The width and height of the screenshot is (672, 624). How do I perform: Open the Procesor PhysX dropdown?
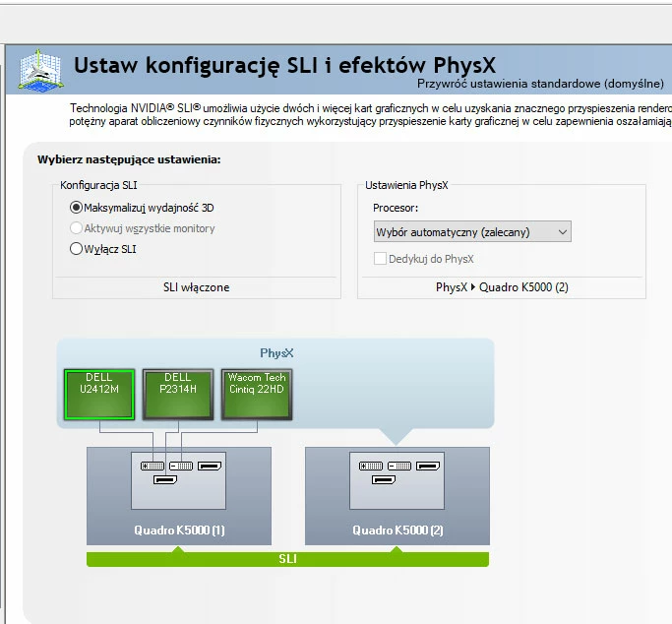[472, 232]
